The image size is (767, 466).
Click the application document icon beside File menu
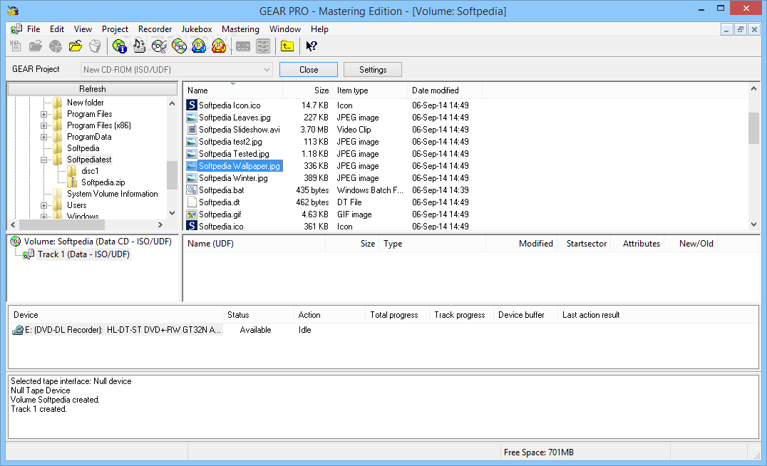tap(16, 29)
